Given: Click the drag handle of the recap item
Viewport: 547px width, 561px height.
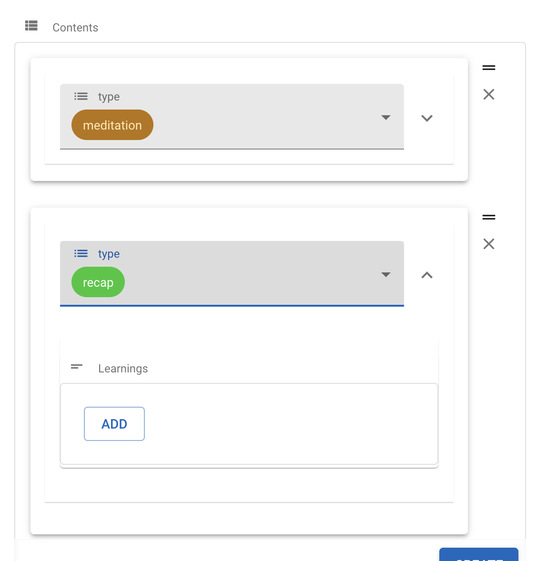Looking at the screenshot, I should click(488, 217).
